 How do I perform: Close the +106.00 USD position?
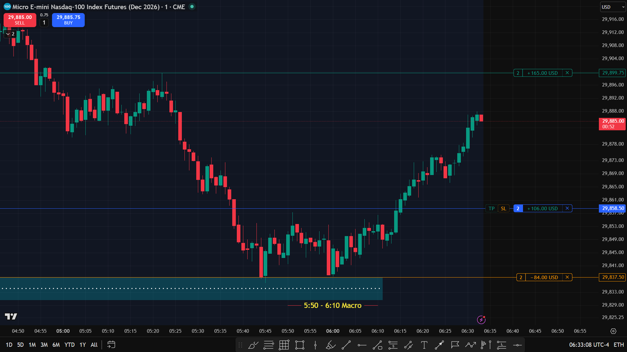pyautogui.click(x=568, y=209)
